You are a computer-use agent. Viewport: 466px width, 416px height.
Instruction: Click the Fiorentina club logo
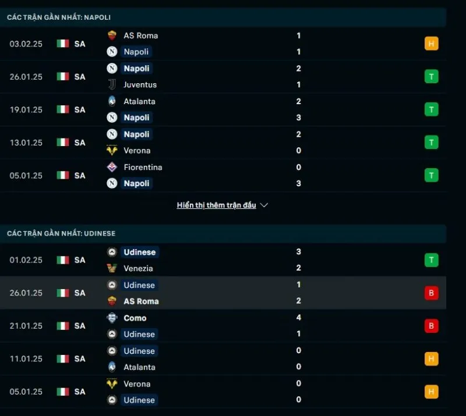tap(113, 167)
